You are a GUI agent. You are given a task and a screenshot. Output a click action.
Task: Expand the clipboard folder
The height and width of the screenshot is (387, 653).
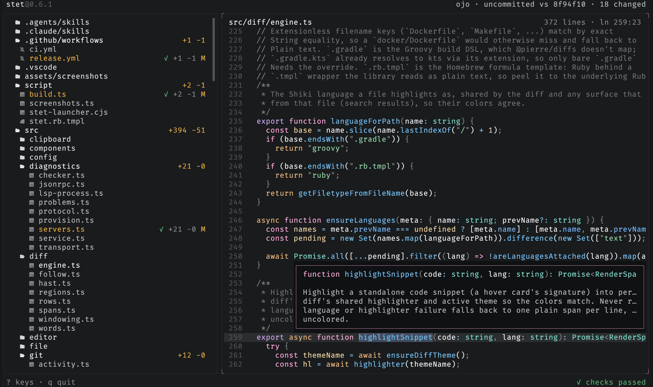22,140
